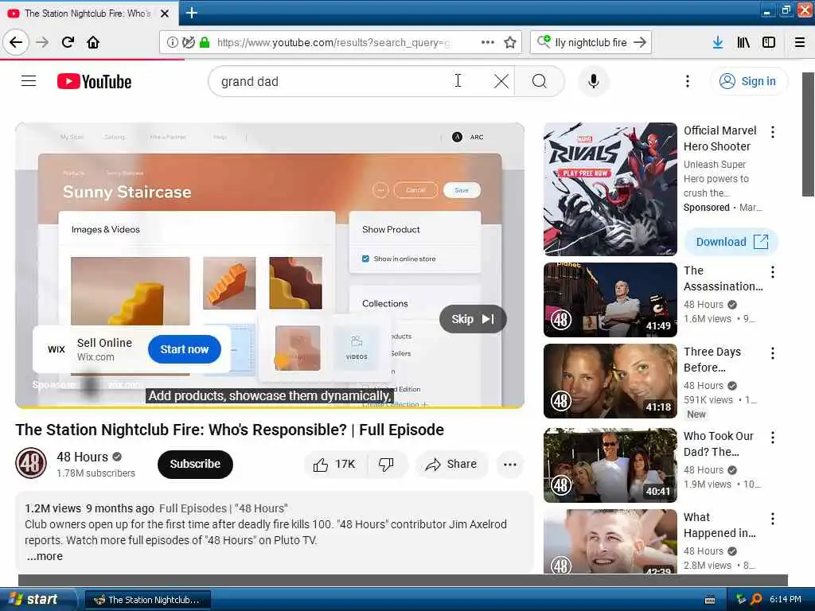Open options menu for Three Days Before video
This screenshot has width=815, height=611.
pyautogui.click(x=773, y=353)
